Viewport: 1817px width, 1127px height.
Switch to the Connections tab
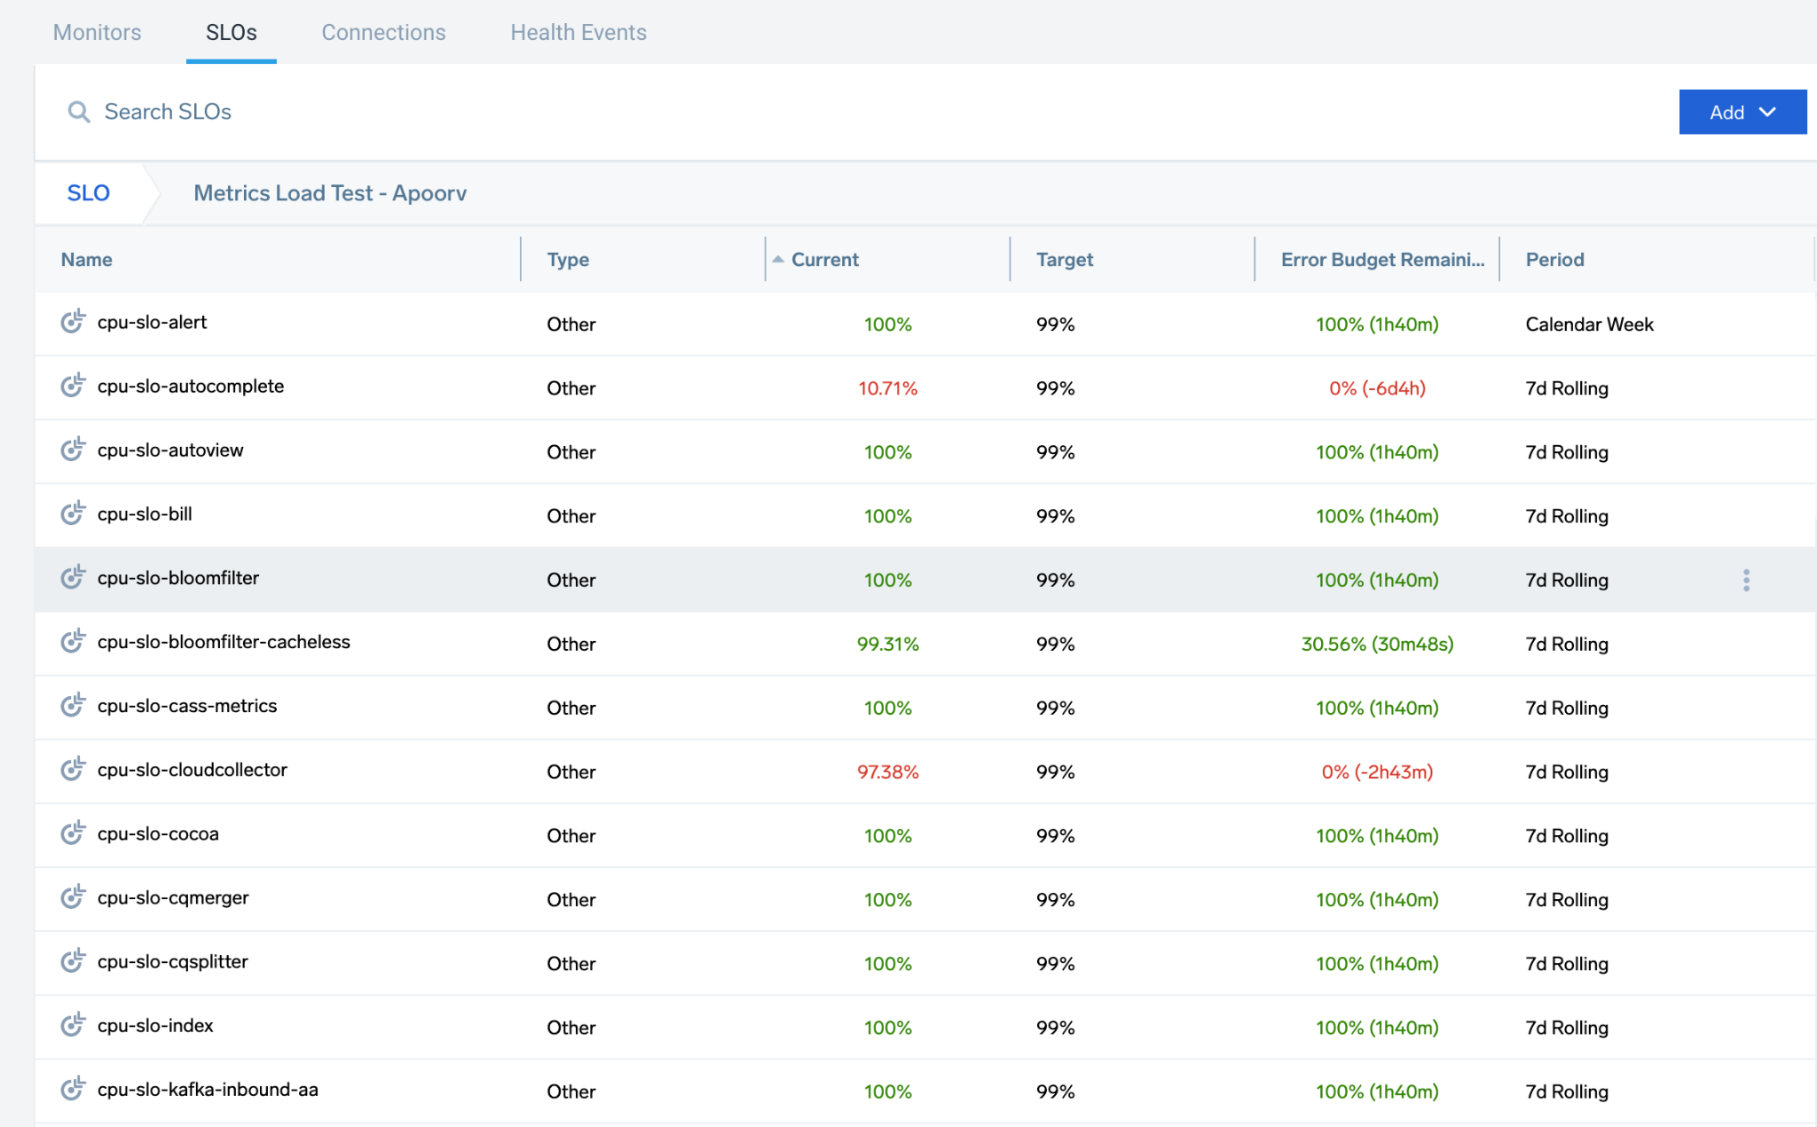[382, 32]
